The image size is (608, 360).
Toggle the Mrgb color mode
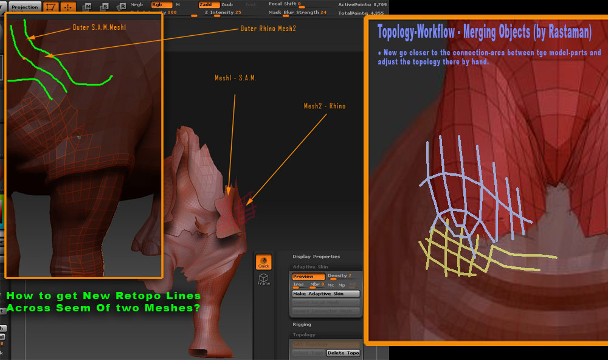[137, 5]
